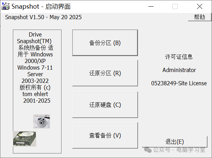The image size is (212, 158).
Task: Click the WeChat logo in the watermark
Action: pos(148,150)
